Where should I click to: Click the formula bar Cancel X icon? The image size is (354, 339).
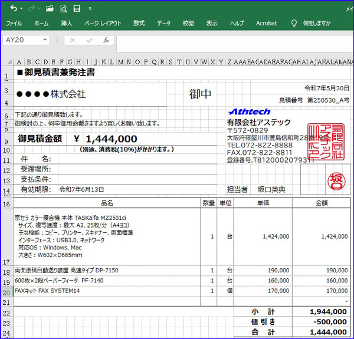click(x=73, y=40)
